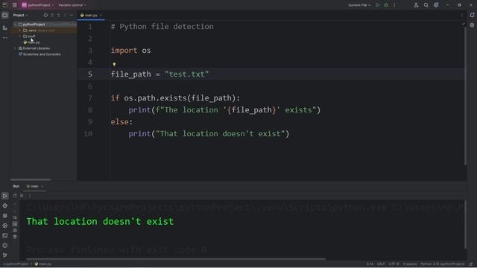Open Search Everywhere magnifier icon
Screen dimensions: 477x268
(x=426, y=5)
